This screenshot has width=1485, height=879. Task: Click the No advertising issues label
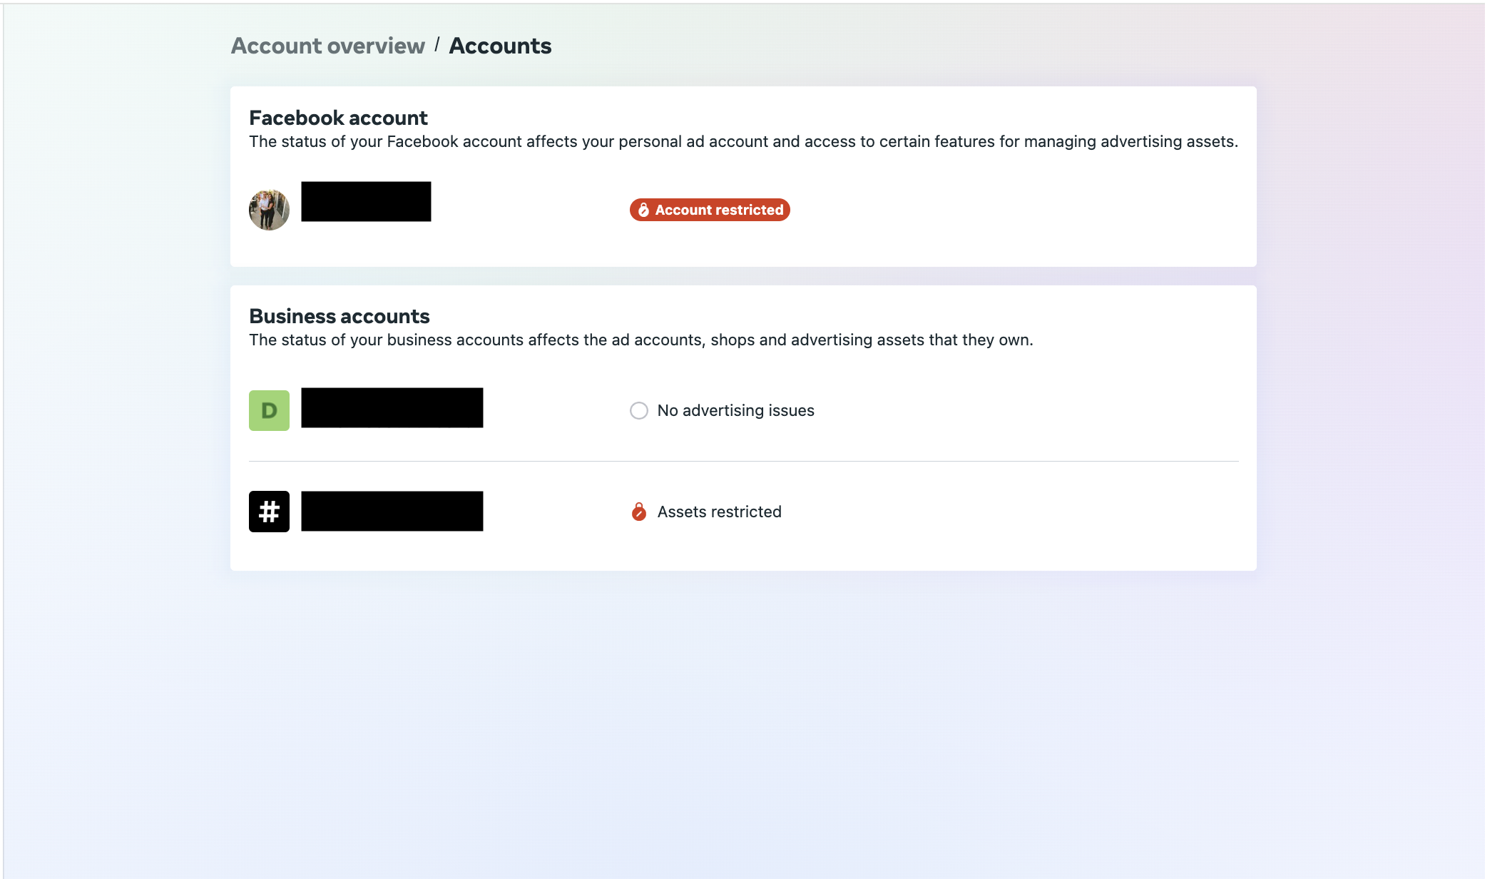click(x=735, y=410)
